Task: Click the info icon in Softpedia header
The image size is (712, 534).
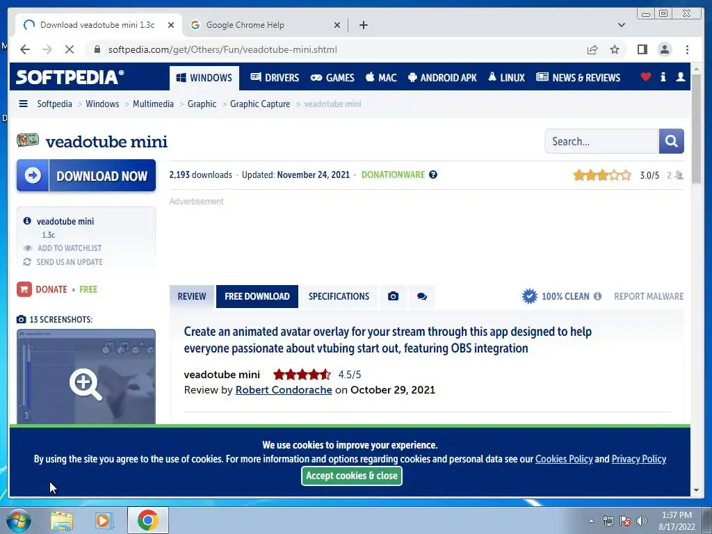Action: (663, 76)
